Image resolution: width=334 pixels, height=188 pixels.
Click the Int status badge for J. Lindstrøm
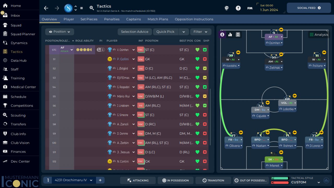pyautogui.click(x=141, y=106)
